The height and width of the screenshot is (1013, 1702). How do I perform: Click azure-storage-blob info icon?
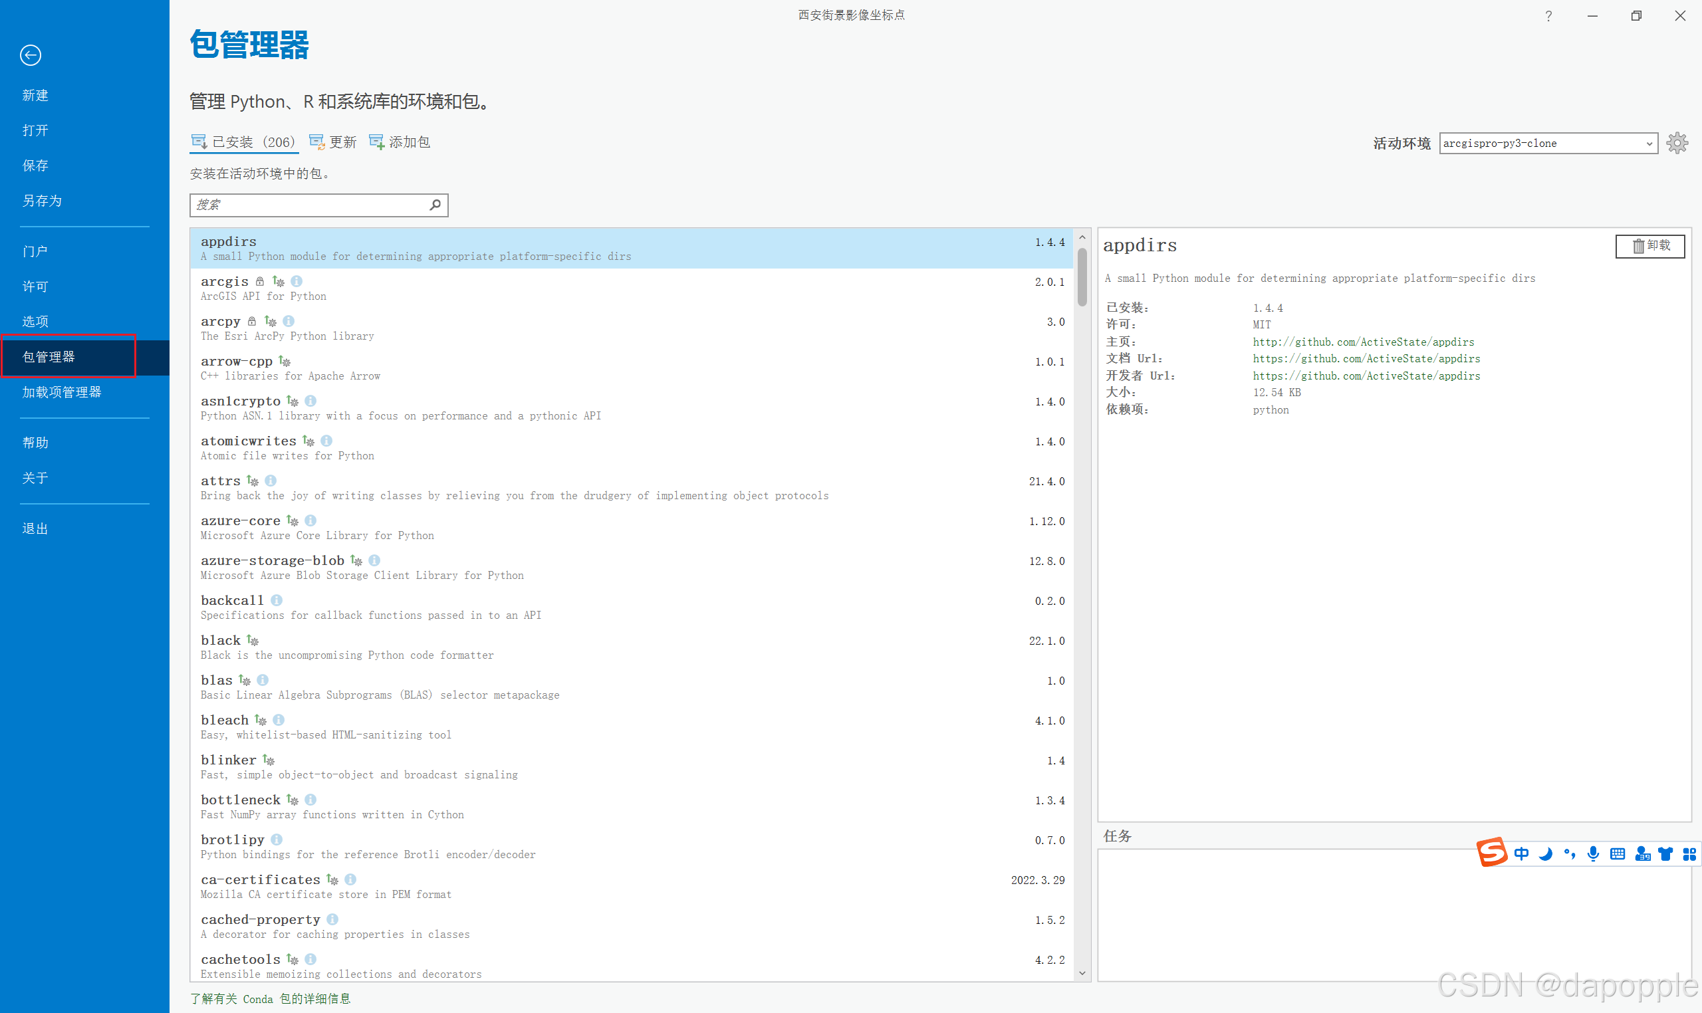coord(374,560)
